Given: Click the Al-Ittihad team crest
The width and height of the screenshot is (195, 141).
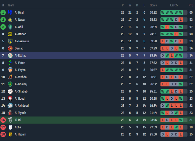Looking at the screenshot, I should click(x=10, y=34).
